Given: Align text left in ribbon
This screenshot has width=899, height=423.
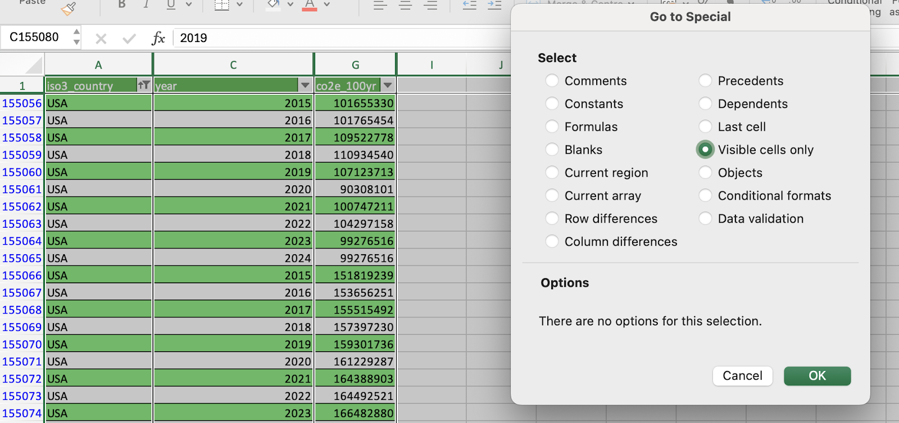Looking at the screenshot, I should (x=380, y=5).
